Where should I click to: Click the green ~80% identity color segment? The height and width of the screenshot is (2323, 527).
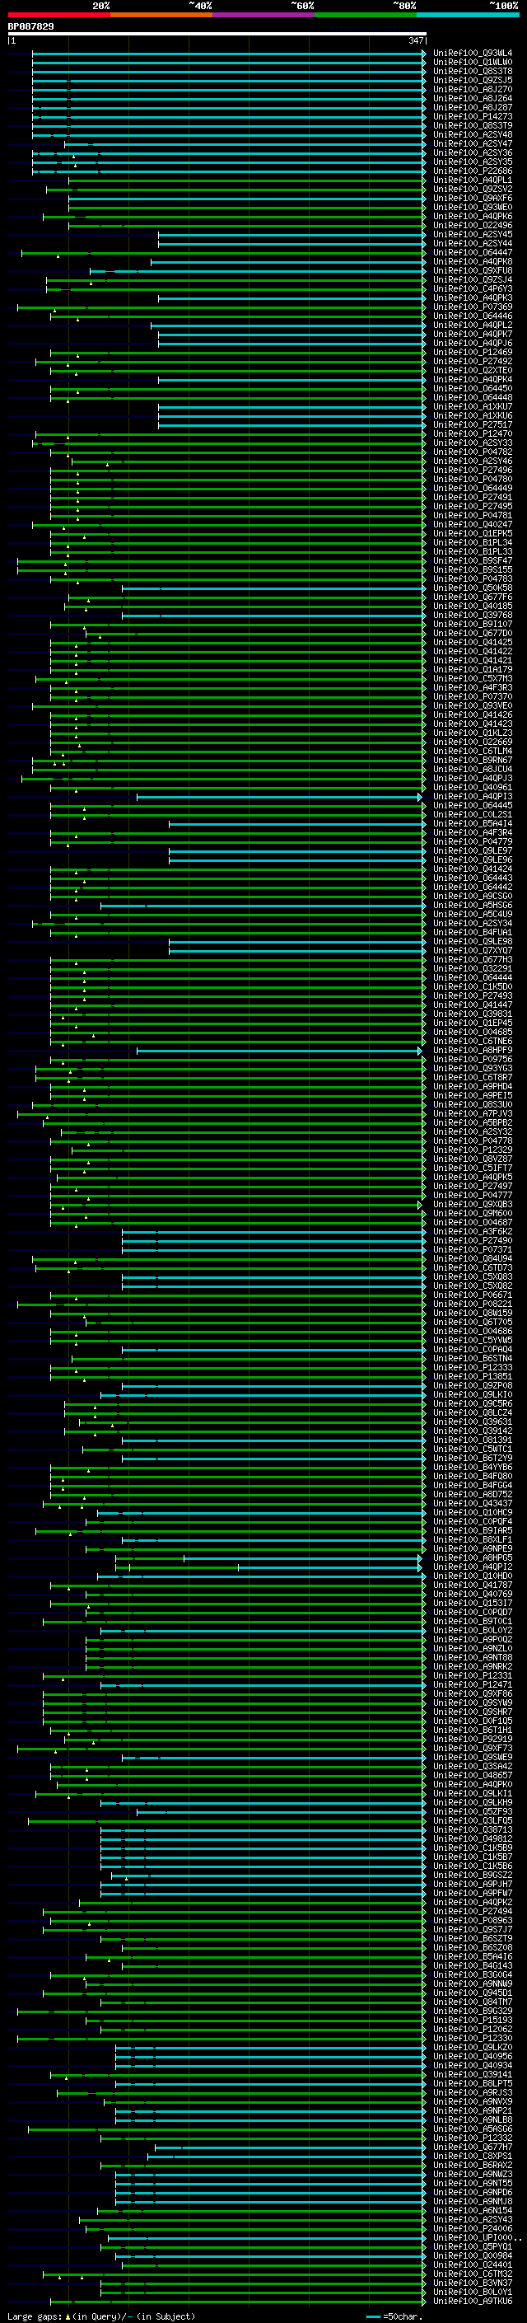coord(366,15)
